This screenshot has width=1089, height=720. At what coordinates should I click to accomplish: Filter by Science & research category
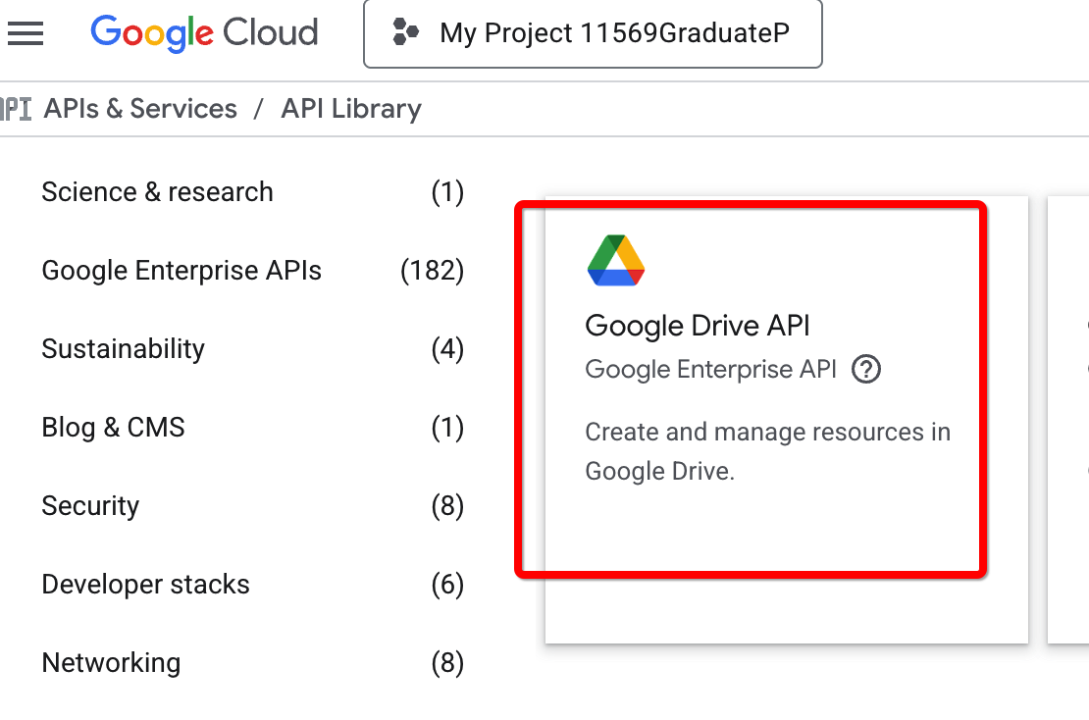pos(253,192)
